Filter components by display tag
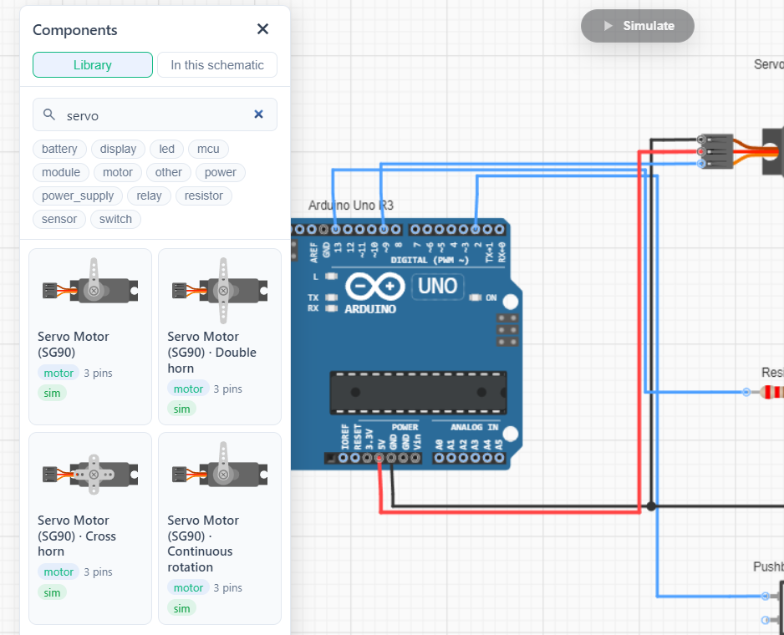Screen dimensions: 784x635 [118, 149]
